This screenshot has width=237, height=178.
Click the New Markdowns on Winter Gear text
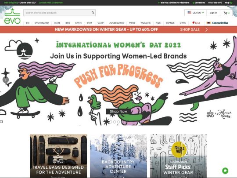click(106, 29)
